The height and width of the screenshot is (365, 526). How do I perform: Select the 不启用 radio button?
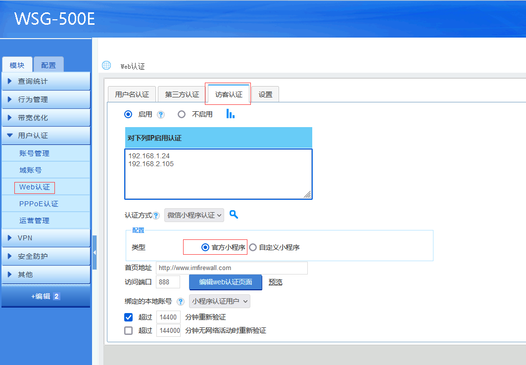(x=182, y=114)
